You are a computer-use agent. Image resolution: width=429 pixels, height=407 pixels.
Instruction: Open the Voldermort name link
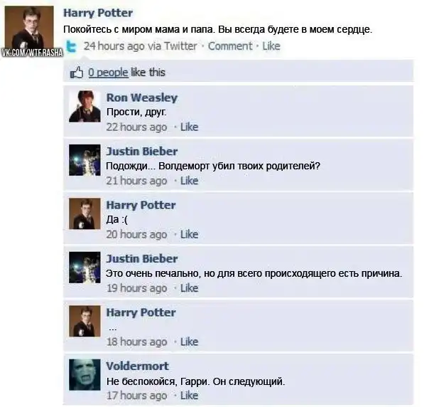click(x=137, y=366)
